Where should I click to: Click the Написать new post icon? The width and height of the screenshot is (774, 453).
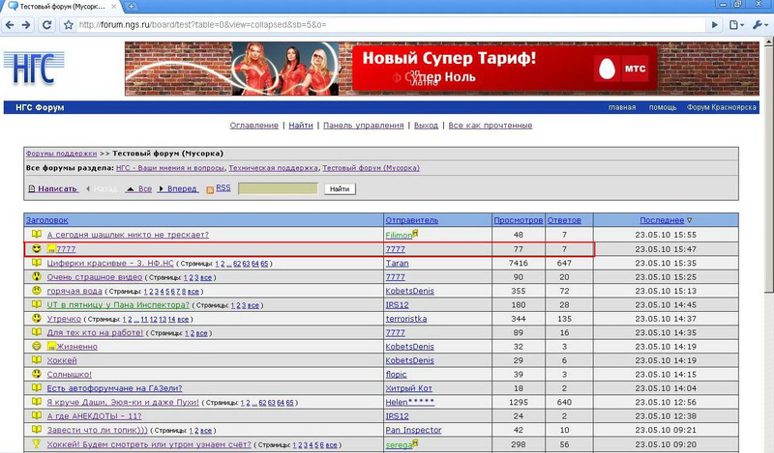pos(32,189)
